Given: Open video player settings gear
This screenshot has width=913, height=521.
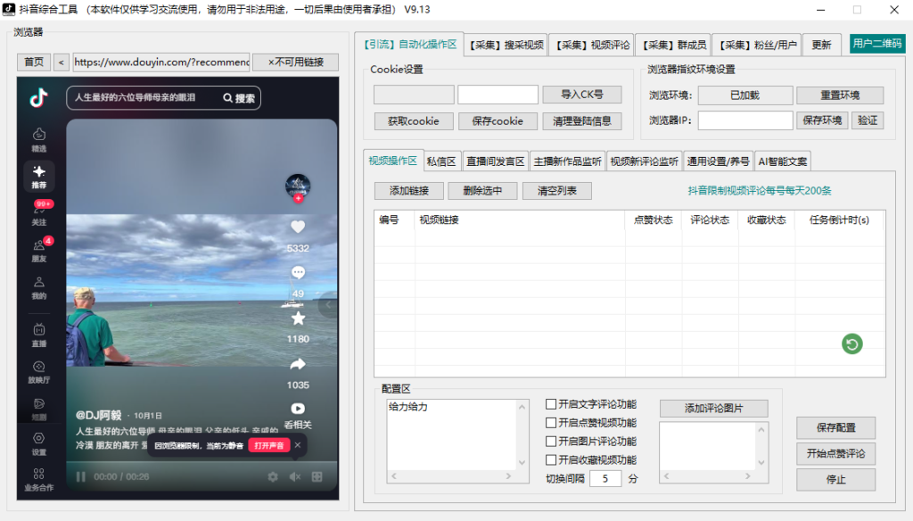Looking at the screenshot, I should [x=273, y=476].
